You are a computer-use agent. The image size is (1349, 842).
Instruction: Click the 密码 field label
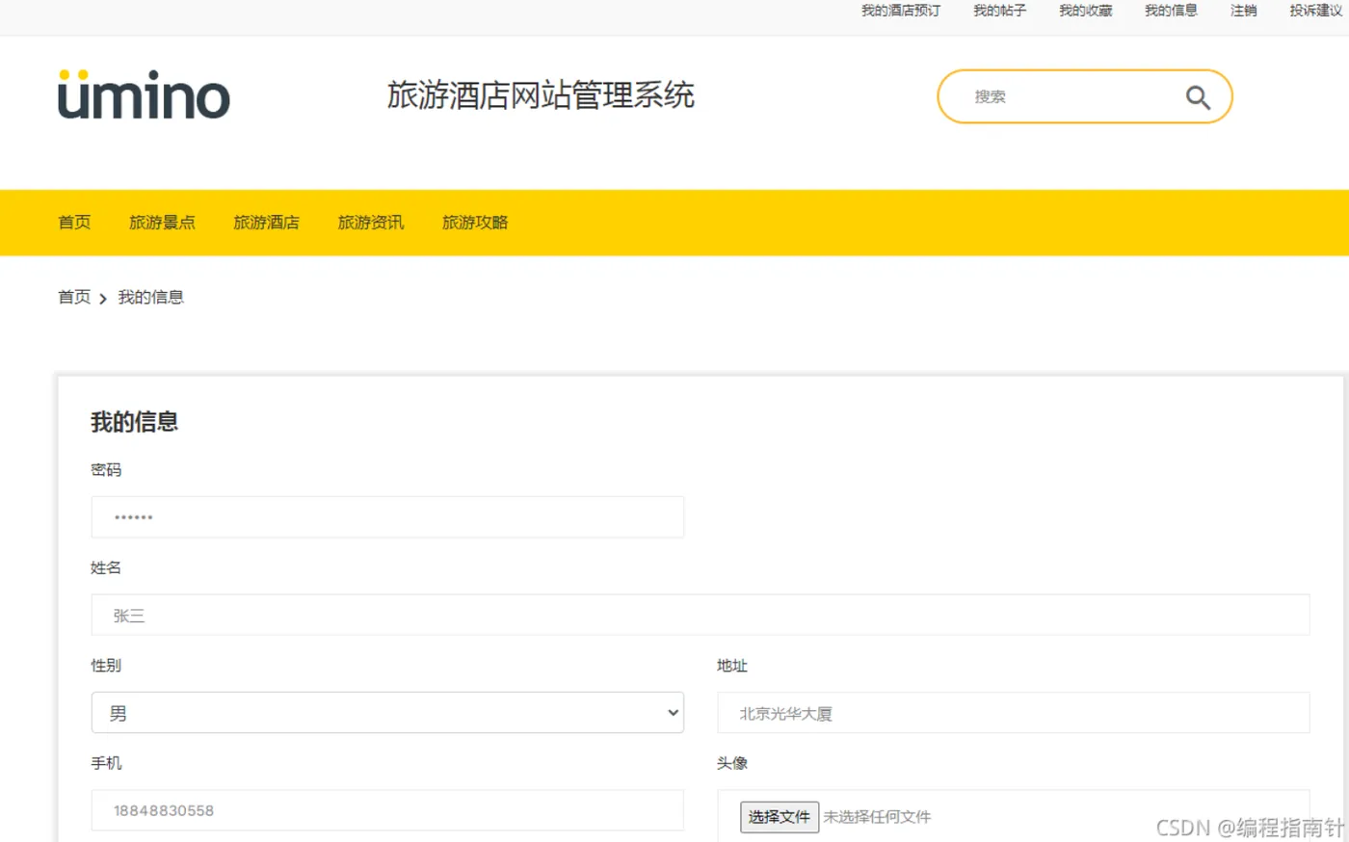(x=106, y=470)
